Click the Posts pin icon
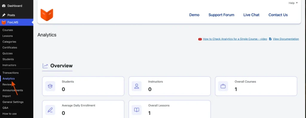The height and width of the screenshot is (118, 306). (x=4, y=15)
